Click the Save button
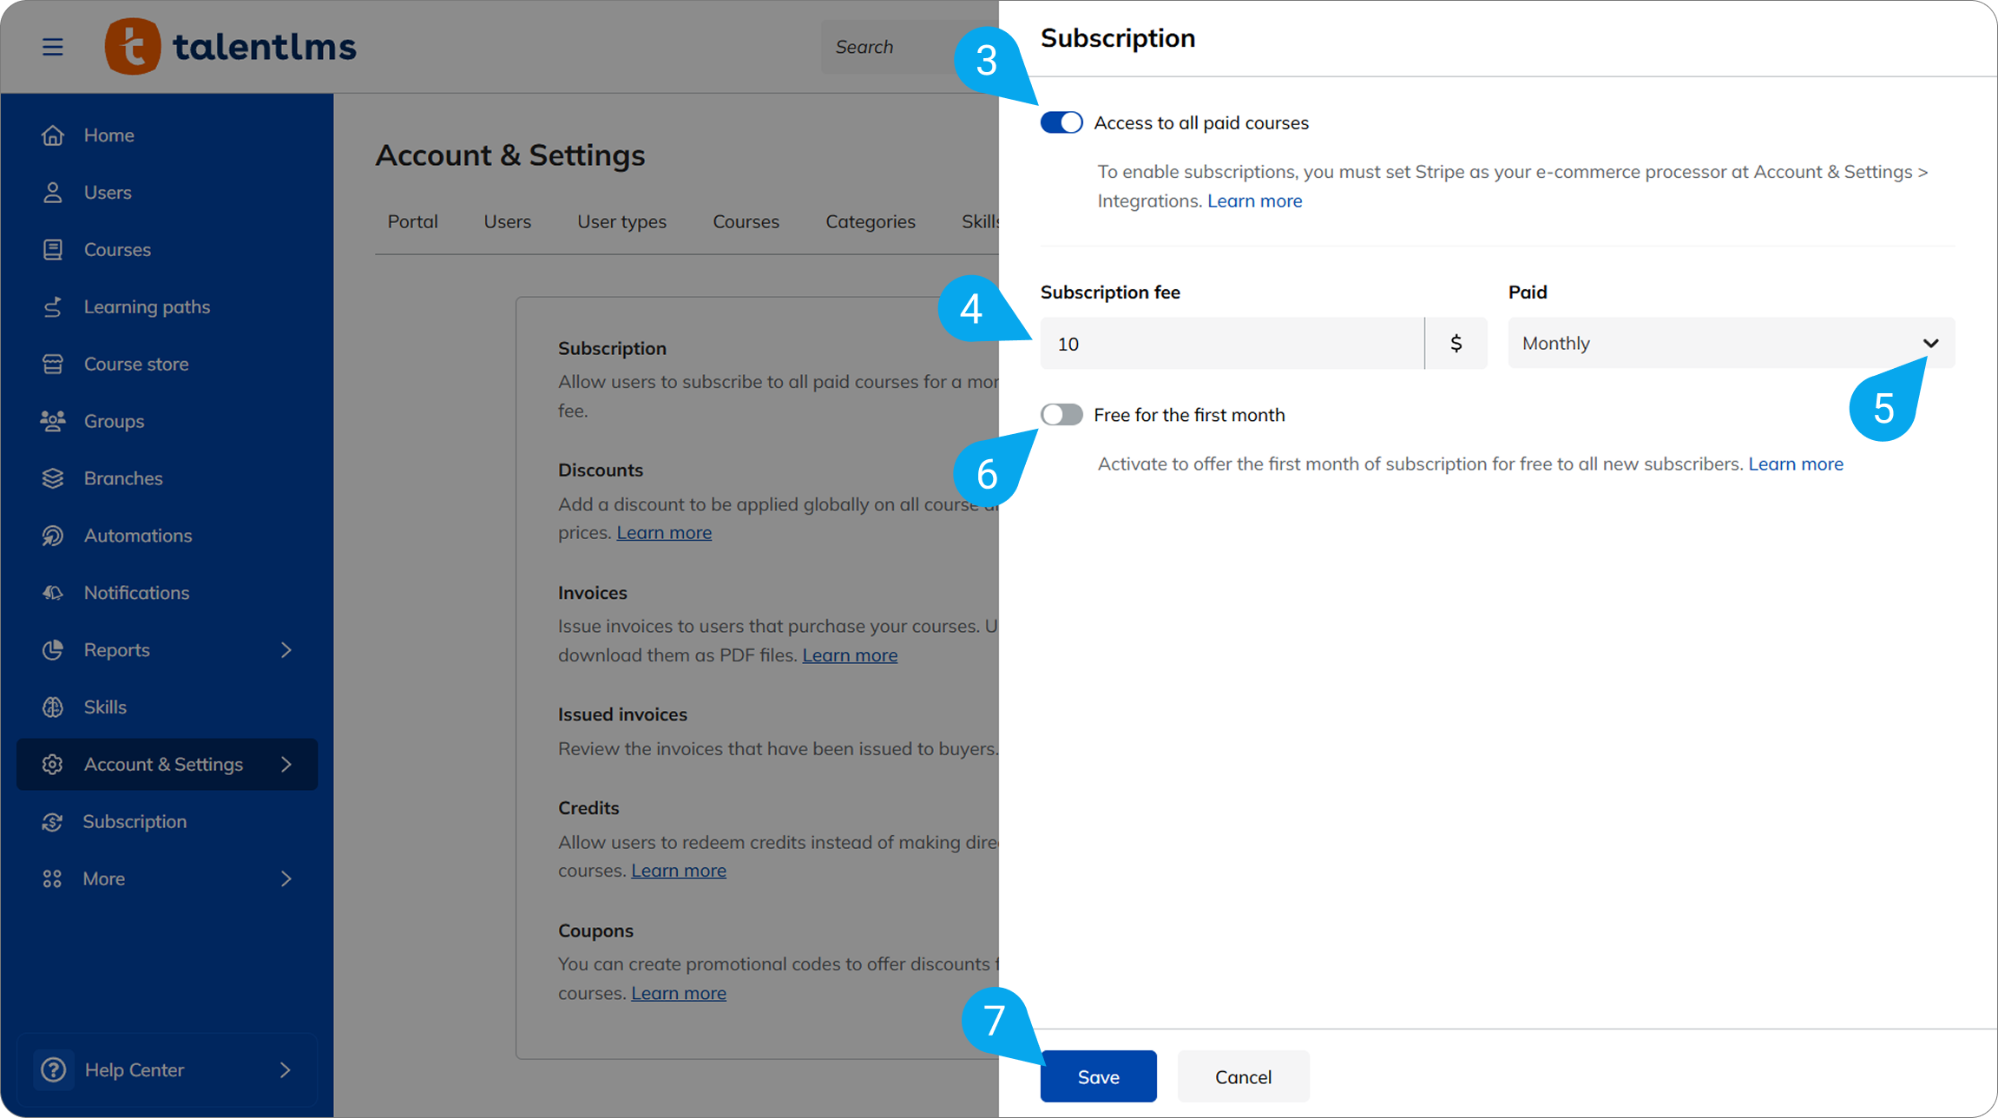The image size is (1998, 1118). [1098, 1077]
